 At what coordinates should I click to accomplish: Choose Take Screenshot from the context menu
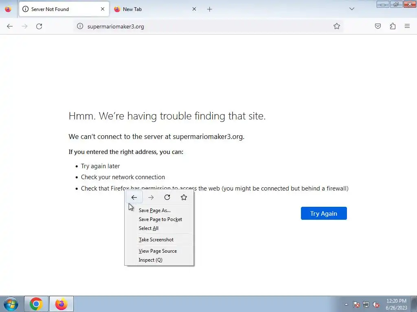[x=159, y=240]
